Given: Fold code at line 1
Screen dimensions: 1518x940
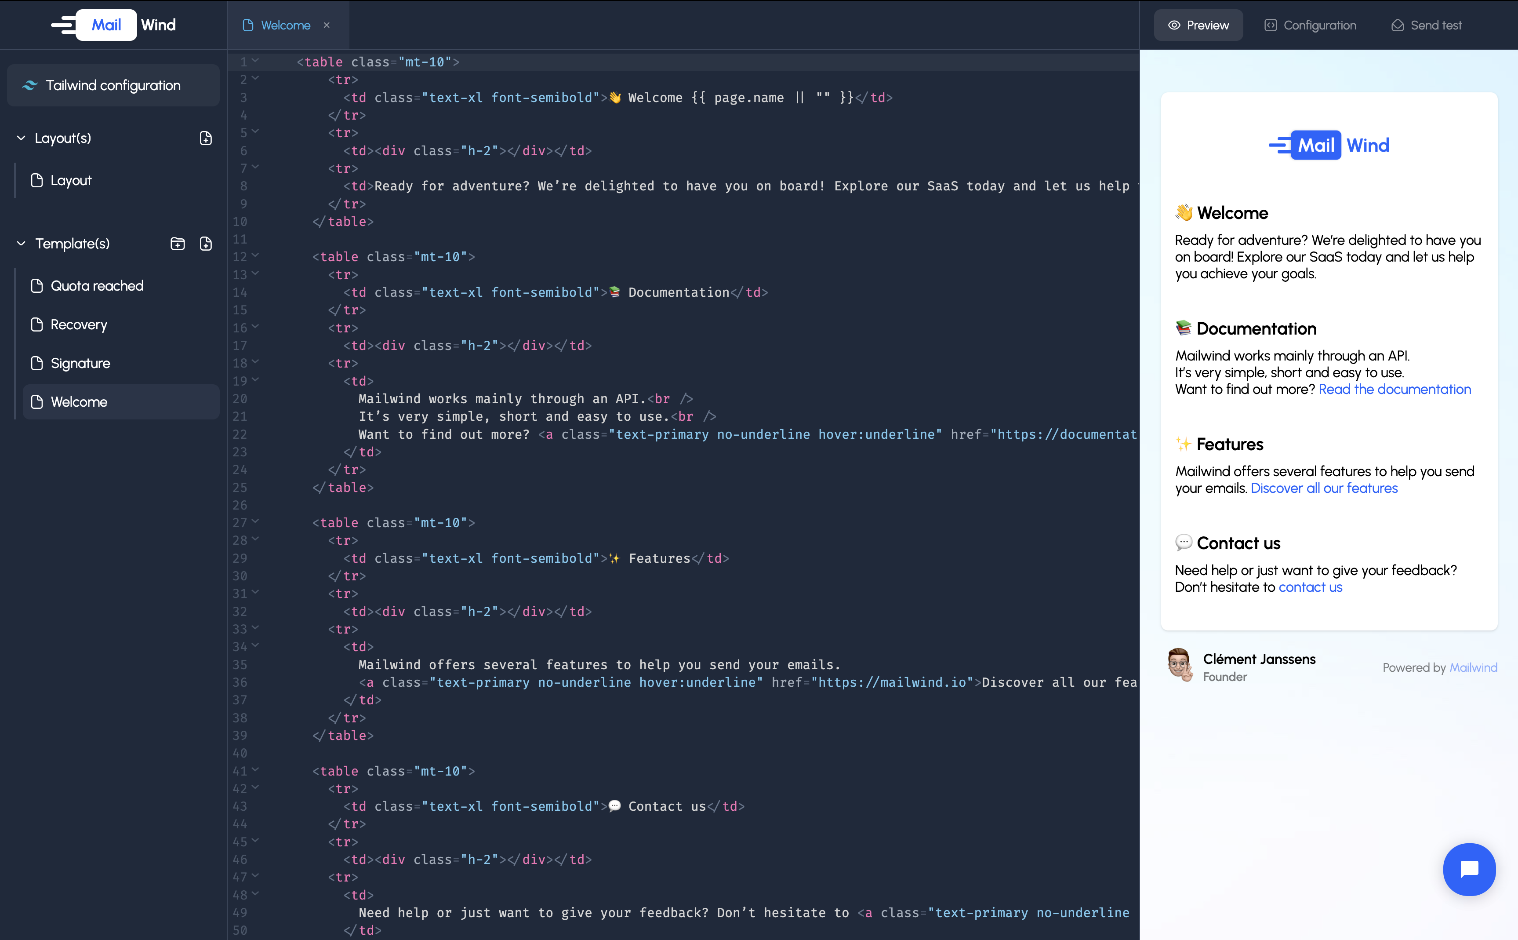Looking at the screenshot, I should click(x=255, y=60).
